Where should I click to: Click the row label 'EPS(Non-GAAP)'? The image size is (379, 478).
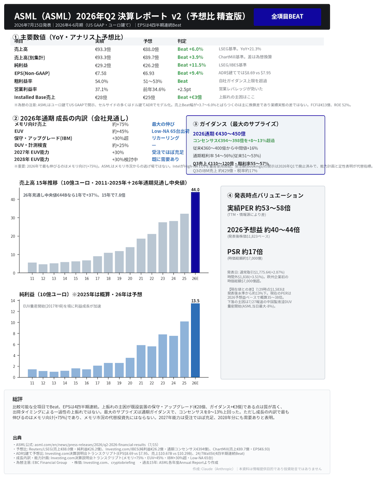[x=32, y=73]
